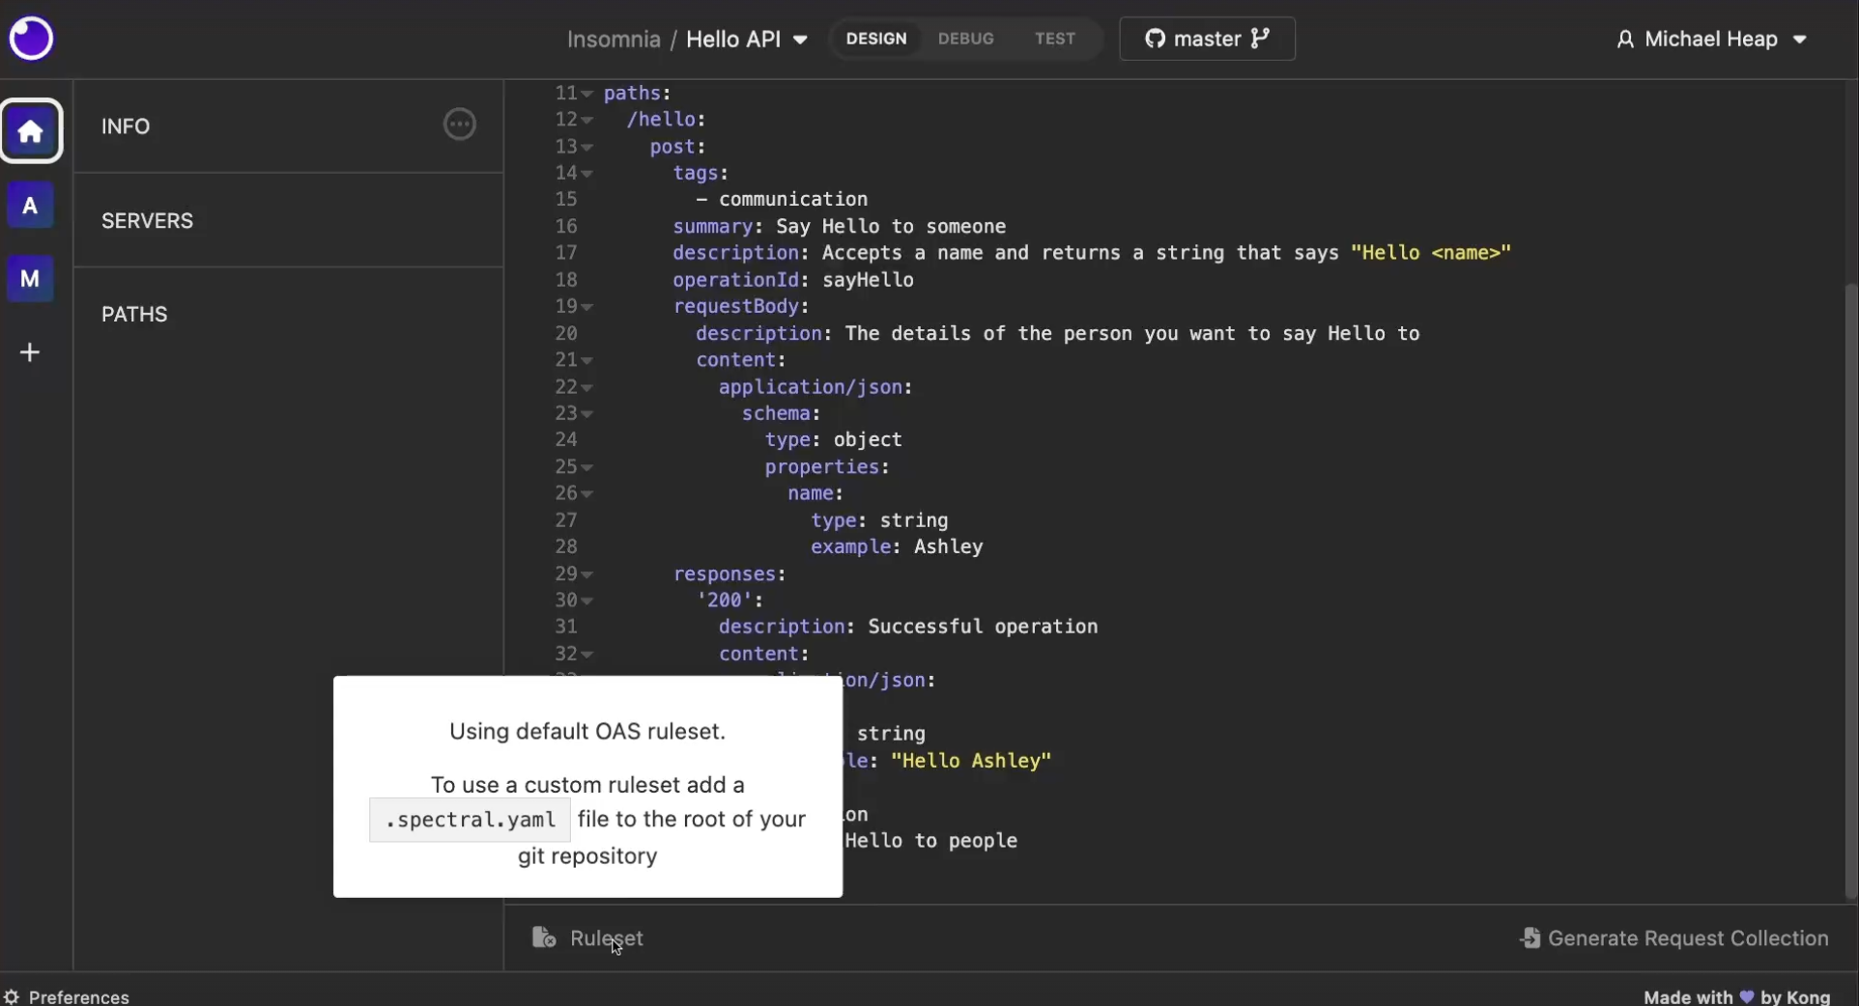1859x1006 pixels.
Task: Open Preferences in the status bar
Action: [x=67, y=996]
